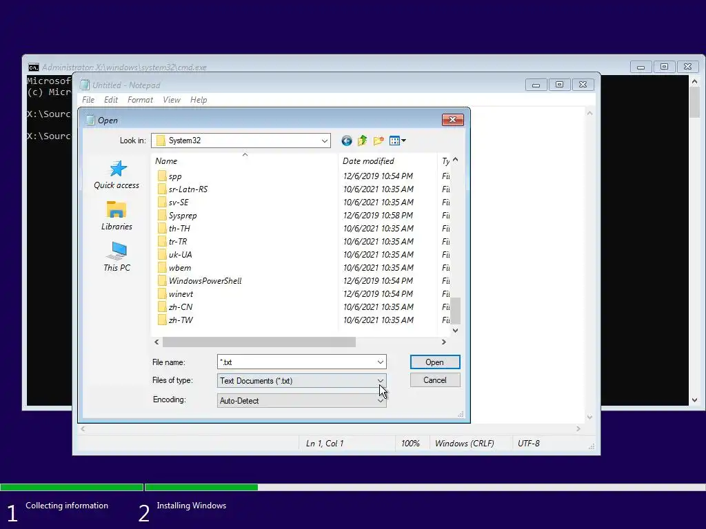This screenshot has height=529, width=706.
Task: Sort files by Name column header
Action: tap(245, 161)
